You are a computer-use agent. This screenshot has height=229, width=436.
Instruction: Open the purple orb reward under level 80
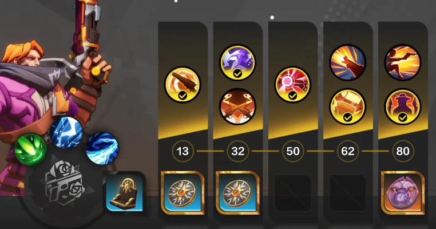point(403,193)
